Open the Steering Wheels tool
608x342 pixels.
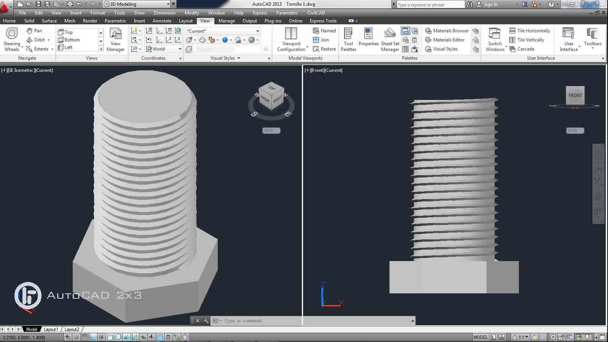click(x=12, y=39)
